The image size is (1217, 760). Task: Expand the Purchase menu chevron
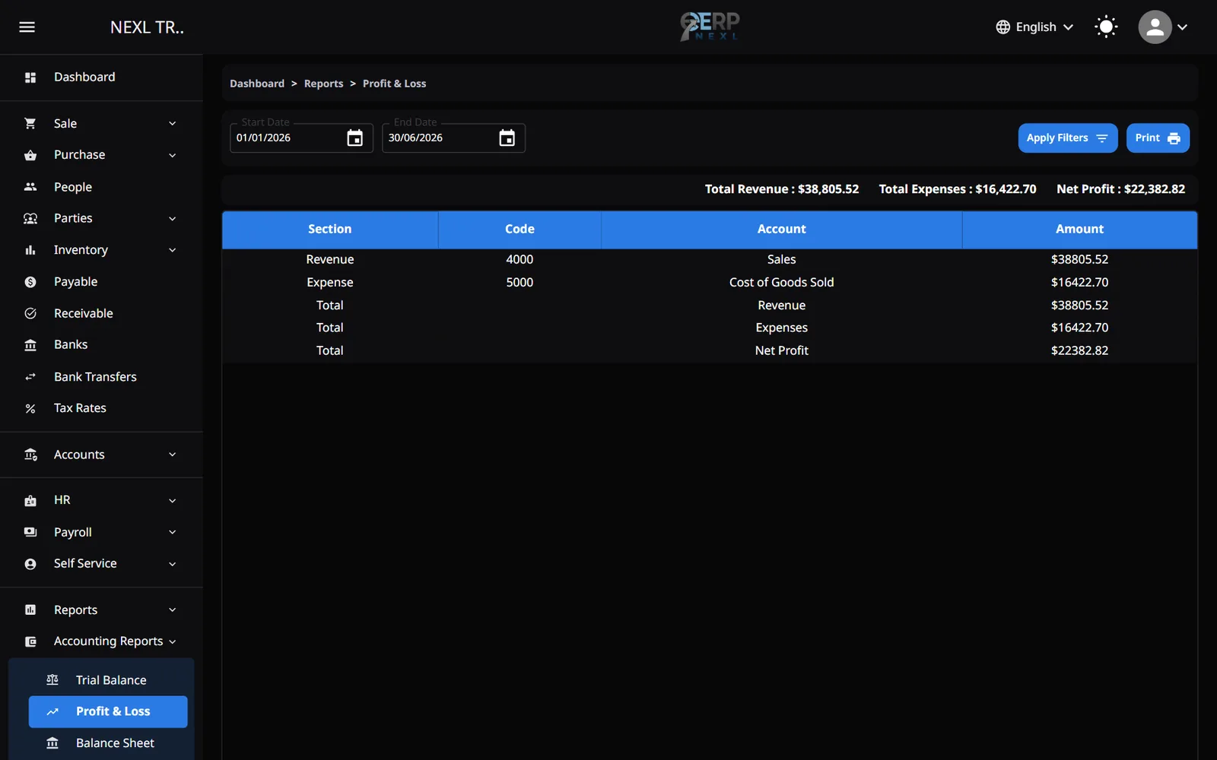tap(173, 155)
